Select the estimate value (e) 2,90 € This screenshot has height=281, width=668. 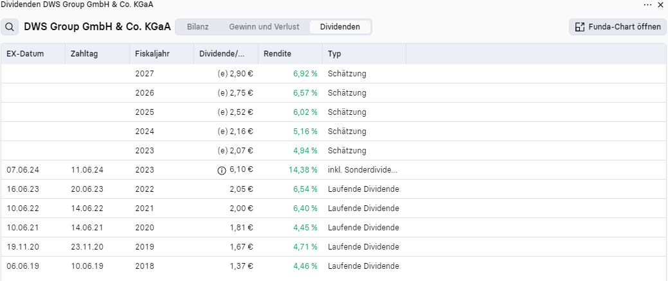pyautogui.click(x=235, y=74)
